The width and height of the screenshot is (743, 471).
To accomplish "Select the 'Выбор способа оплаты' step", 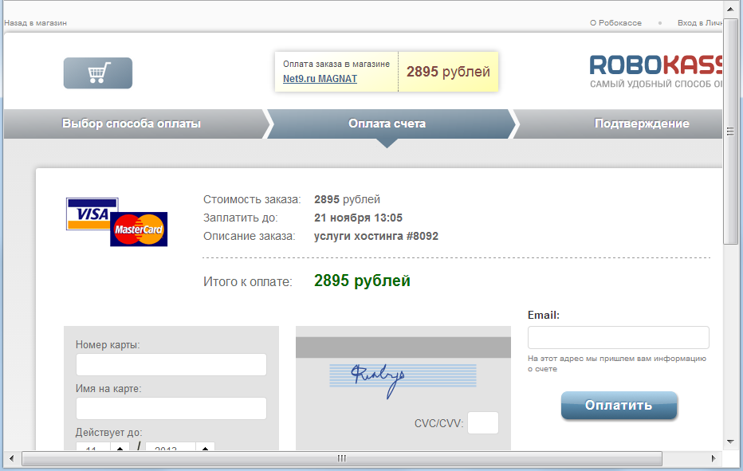I will click(x=132, y=124).
